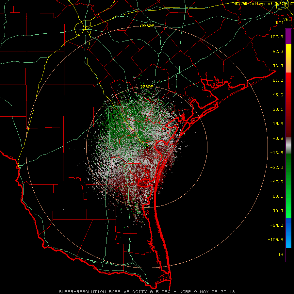Click the green segment of the velocity color bar
Image resolution: width=294 pixels, height=294 pixels.
click(288, 186)
